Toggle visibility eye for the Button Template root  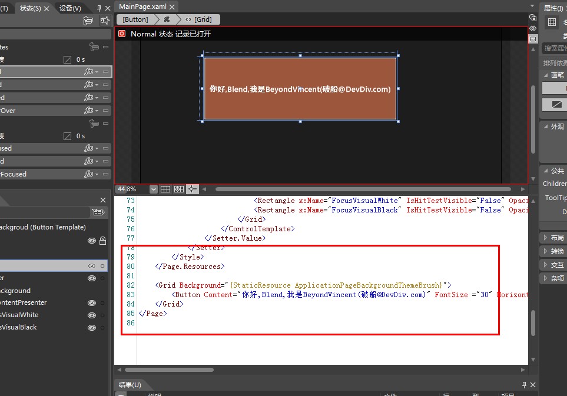92,241
